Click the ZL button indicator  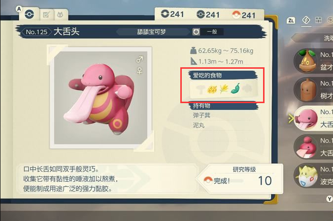291,21
